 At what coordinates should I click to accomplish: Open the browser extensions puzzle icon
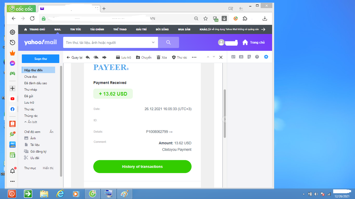245,19
